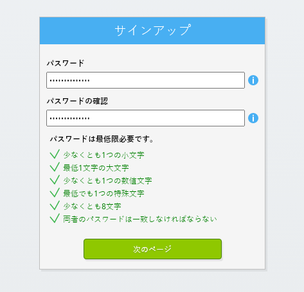
Task: Focus the パスワードの確認 input field
Action: [x=145, y=118]
